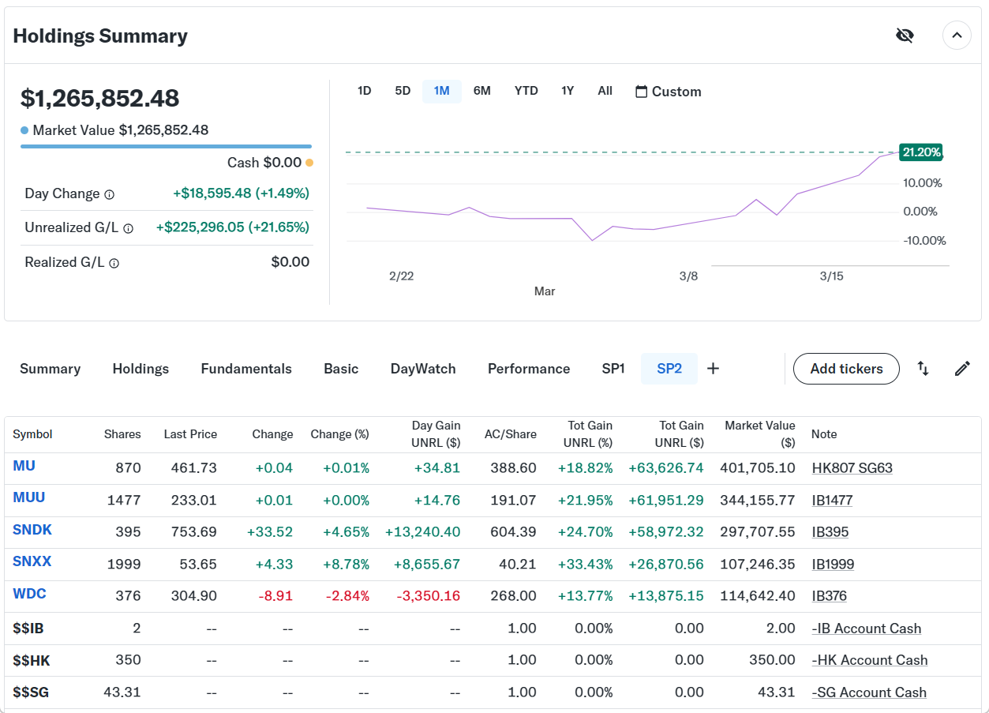Select the YTD chart range

[526, 91]
